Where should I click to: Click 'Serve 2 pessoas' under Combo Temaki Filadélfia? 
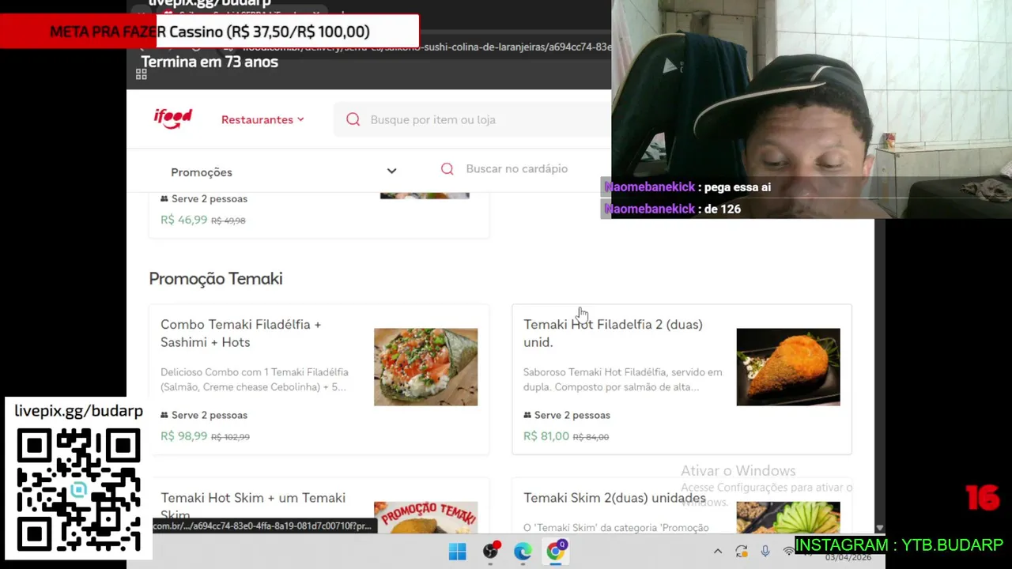click(204, 415)
